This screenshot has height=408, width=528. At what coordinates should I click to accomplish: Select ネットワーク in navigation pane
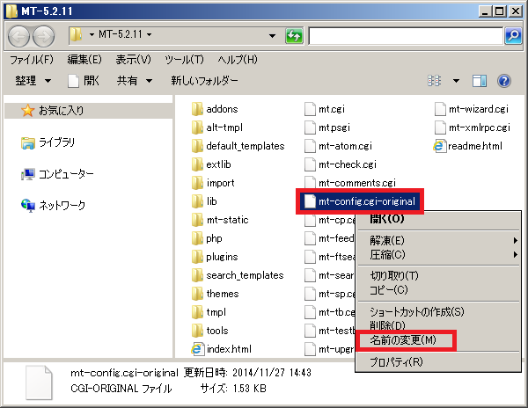click(53, 205)
